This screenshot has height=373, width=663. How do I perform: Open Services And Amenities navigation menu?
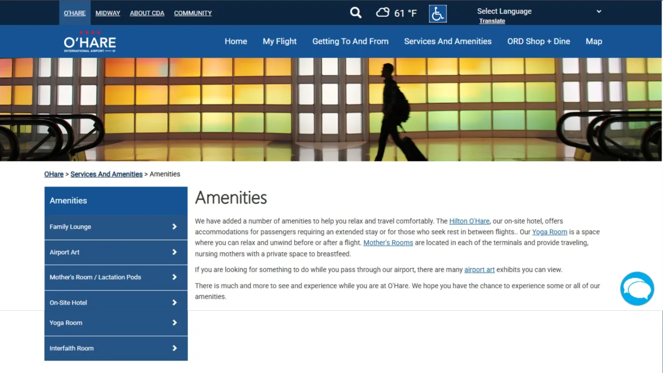(448, 41)
